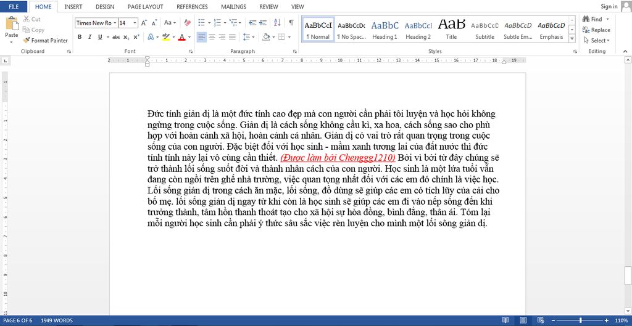Increase font size with Grow Font
This screenshot has height=326, width=632.
(144, 23)
